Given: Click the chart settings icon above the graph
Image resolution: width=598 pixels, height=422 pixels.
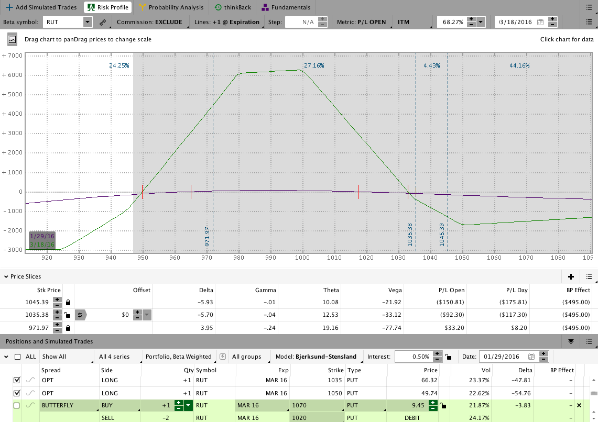Looking at the screenshot, I should pos(12,39).
